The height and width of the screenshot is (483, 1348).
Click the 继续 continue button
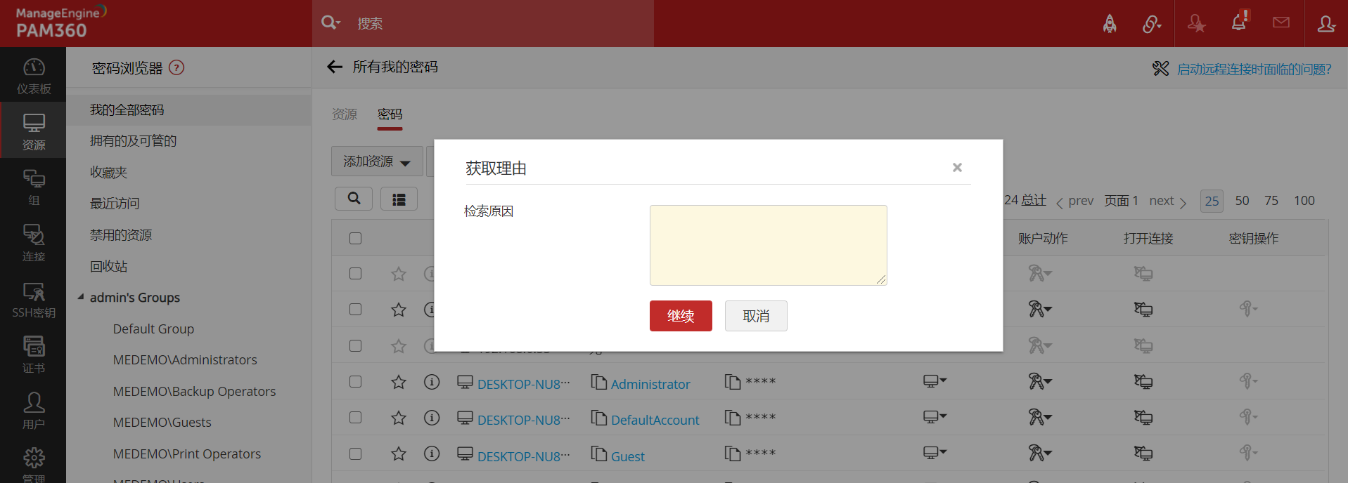point(681,316)
